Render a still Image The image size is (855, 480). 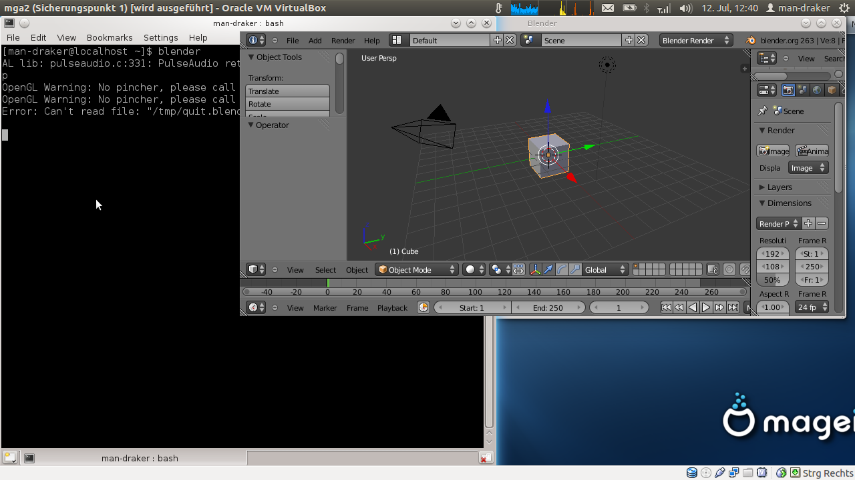773,151
